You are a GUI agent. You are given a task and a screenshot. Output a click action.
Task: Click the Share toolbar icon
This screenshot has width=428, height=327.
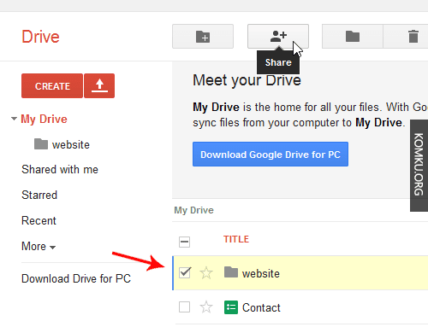pos(278,37)
